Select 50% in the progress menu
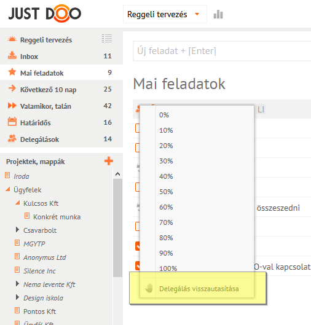This screenshot has width=311, height=325. click(166, 192)
